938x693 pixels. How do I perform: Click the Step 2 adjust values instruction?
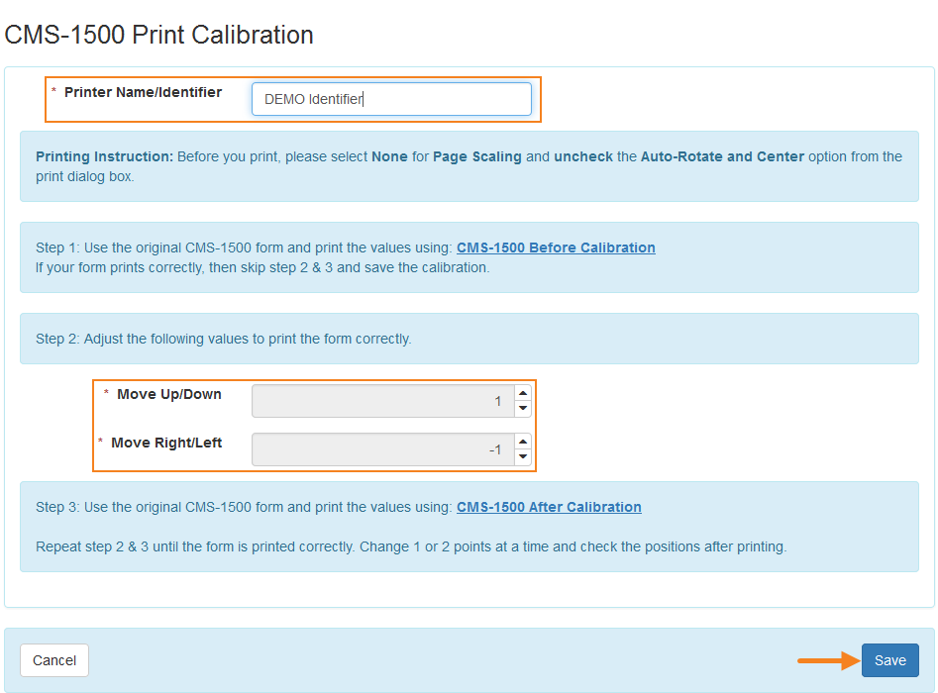(x=223, y=339)
